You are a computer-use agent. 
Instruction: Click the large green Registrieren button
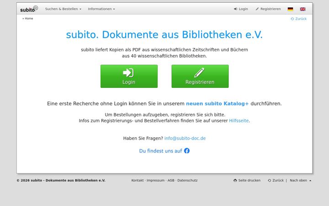click(x=200, y=76)
